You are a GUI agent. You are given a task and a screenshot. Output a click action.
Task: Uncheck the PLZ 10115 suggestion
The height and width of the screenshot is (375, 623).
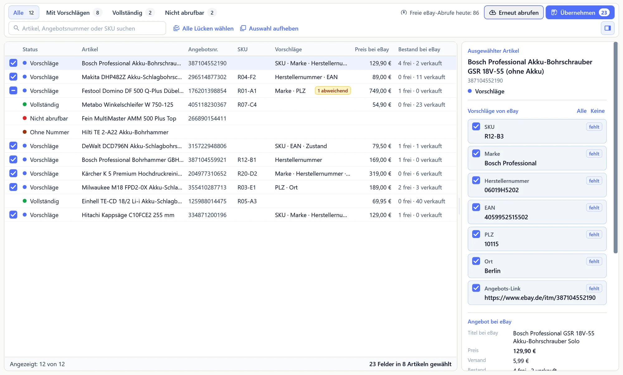(x=476, y=234)
